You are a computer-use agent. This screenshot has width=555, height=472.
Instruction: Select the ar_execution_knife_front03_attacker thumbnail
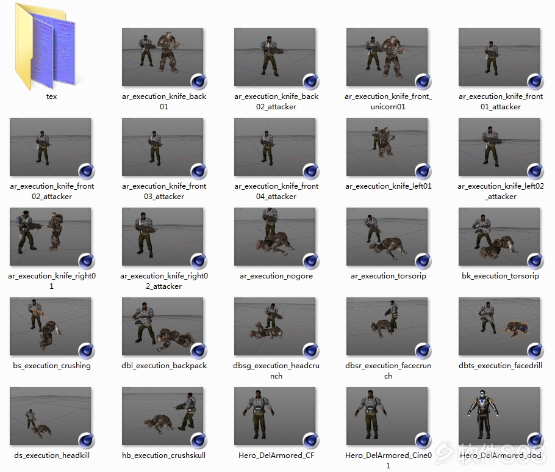click(163, 147)
